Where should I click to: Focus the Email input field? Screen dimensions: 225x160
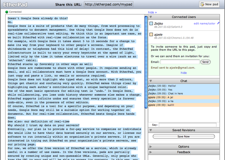pos(180,62)
